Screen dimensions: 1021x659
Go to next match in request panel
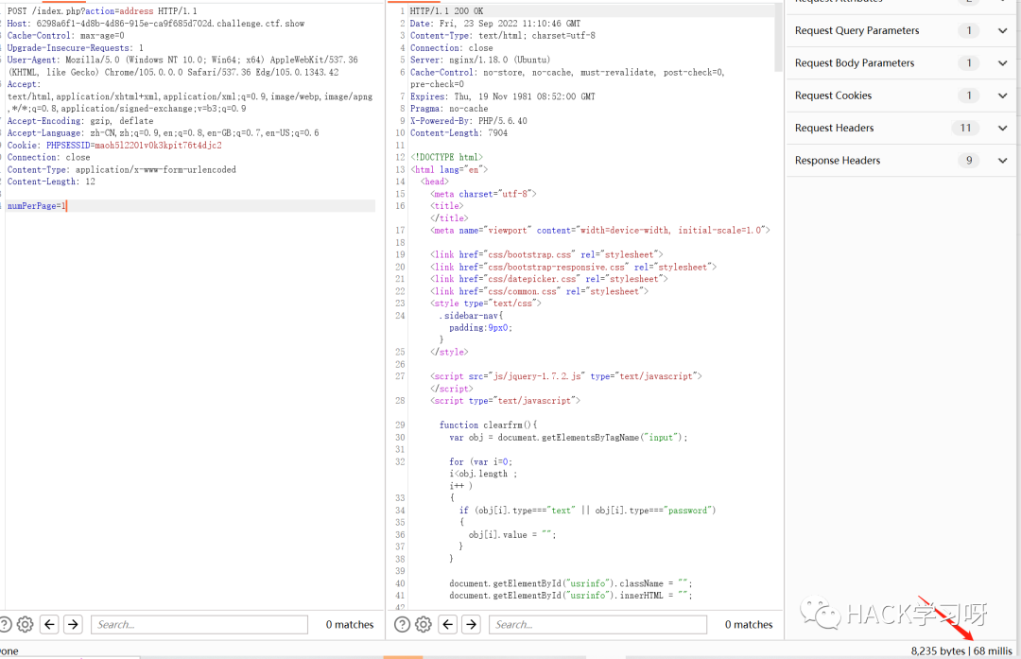point(73,624)
